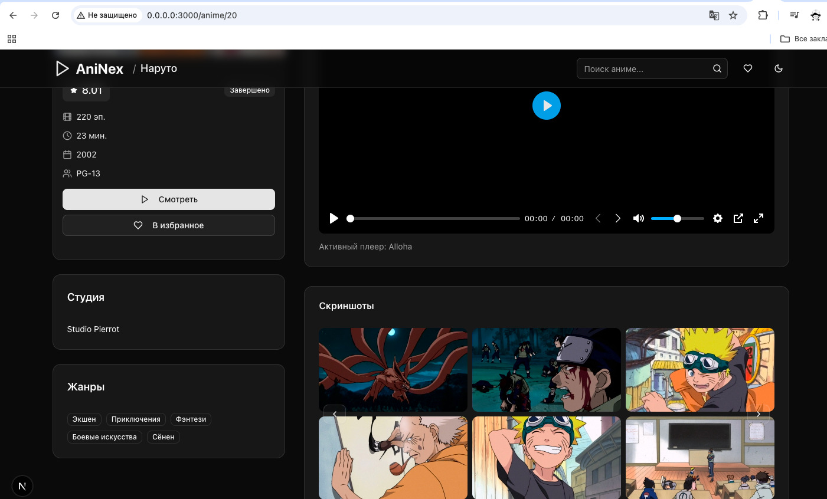
Task: Open the media controls icon in browser toolbar
Action: [x=795, y=15]
